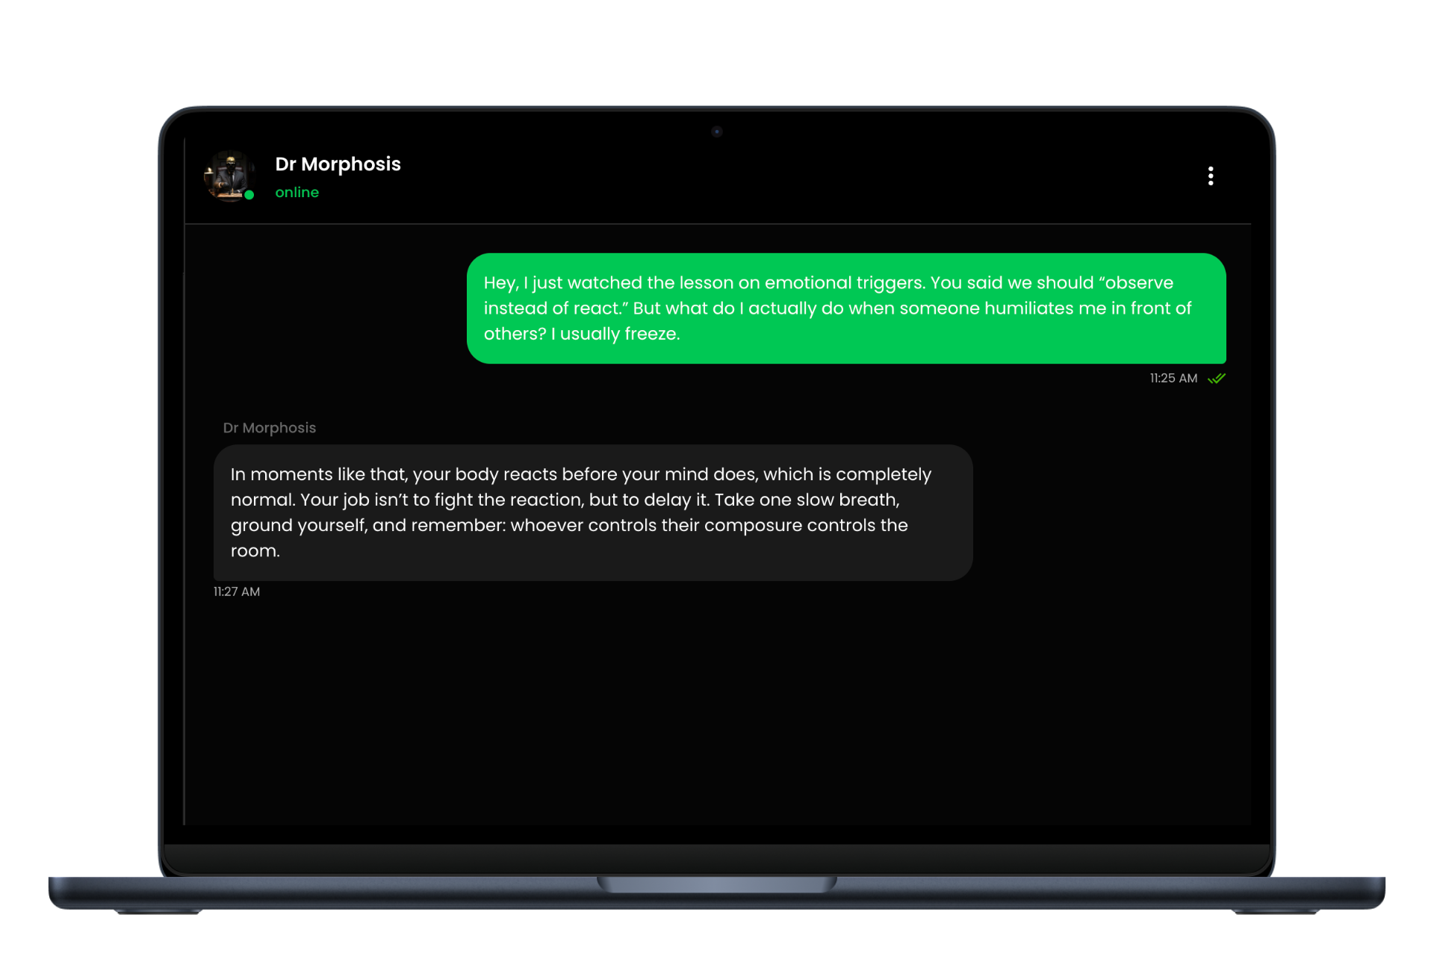Image resolution: width=1434 pixels, height=956 pixels.
Task: Click sender label above the gray reply
Action: click(269, 428)
